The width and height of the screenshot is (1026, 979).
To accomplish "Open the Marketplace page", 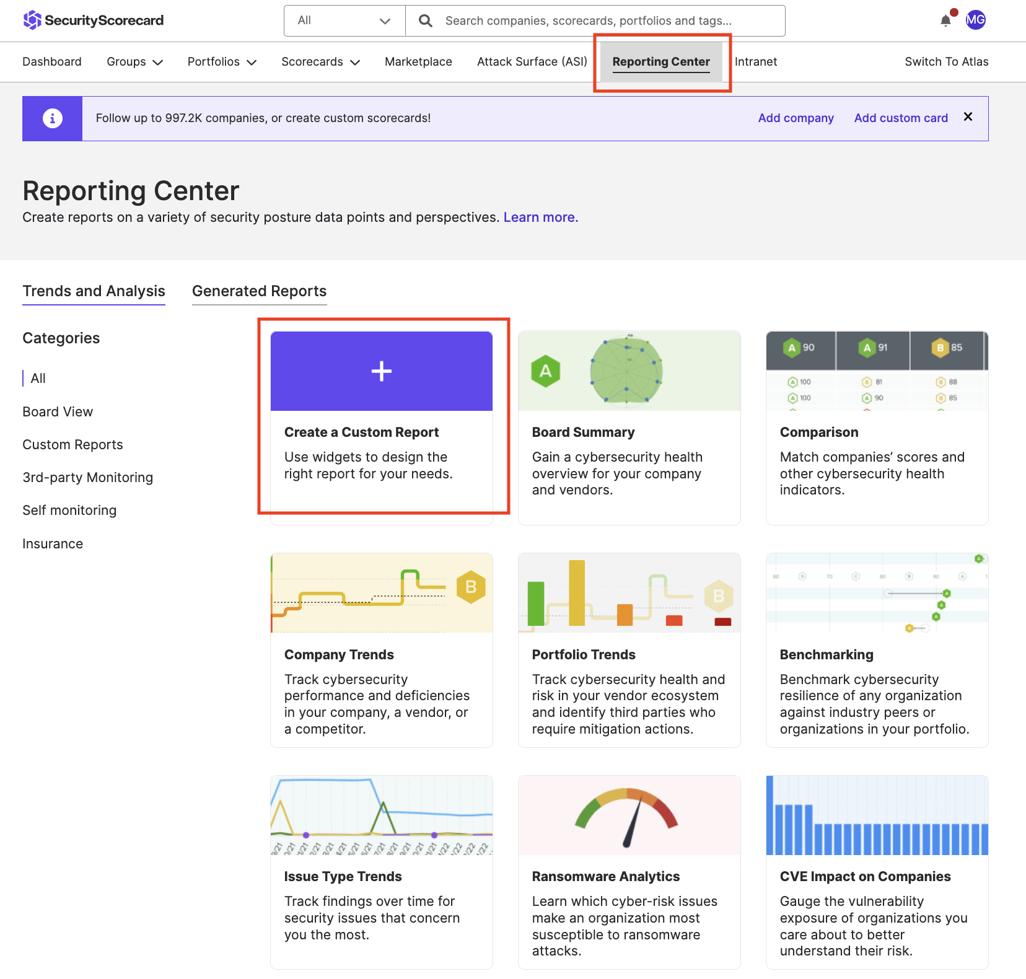I will click(418, 62).
